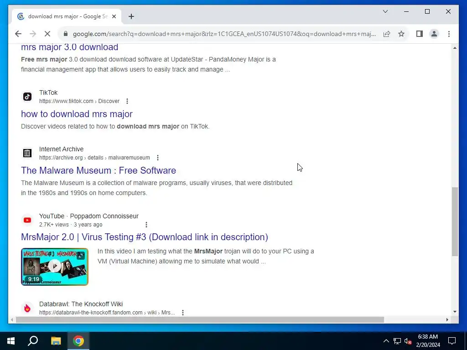
Task: Click the browser forward arrow
Action: pos(33,34)
